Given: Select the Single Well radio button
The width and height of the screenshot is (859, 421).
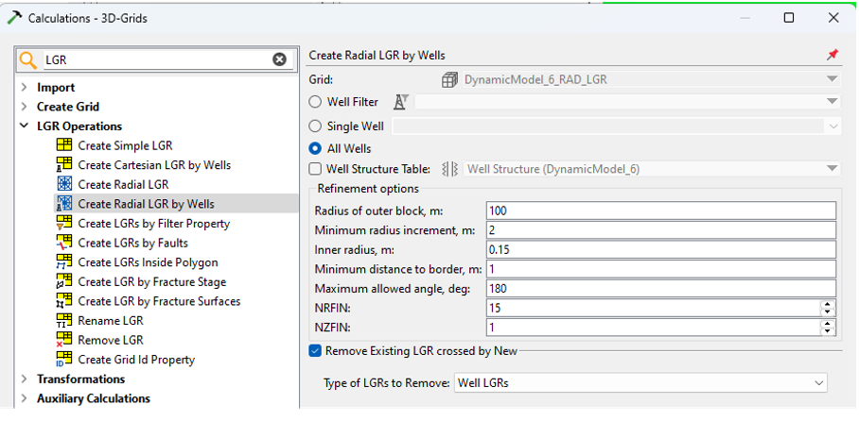Looking at the screenshot, I should 316,126.
